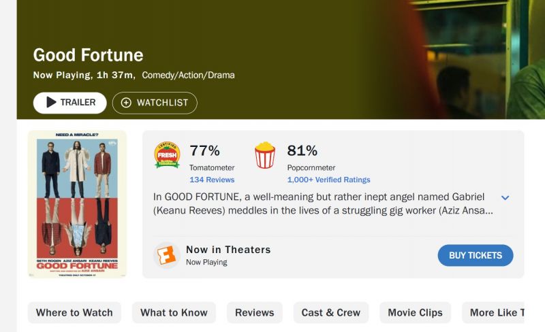Expand the movie synopsis with the chevron

tap(505, 197)
